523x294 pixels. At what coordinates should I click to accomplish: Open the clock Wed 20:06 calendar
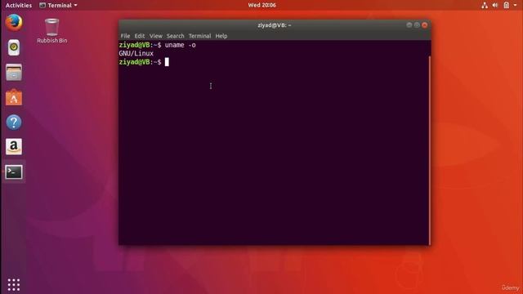tap(261, 5)
